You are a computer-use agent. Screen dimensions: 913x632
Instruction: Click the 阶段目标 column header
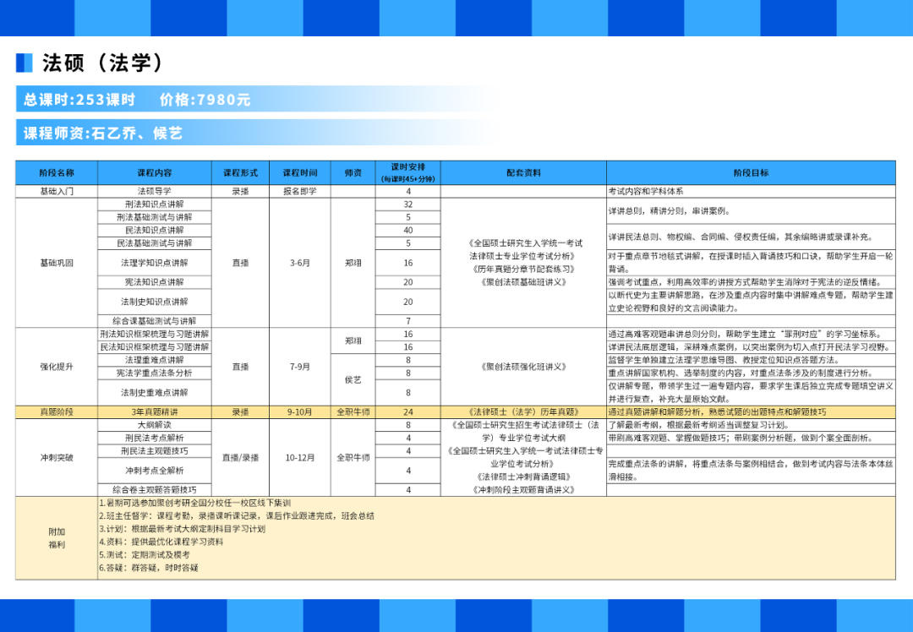(751, 173)
